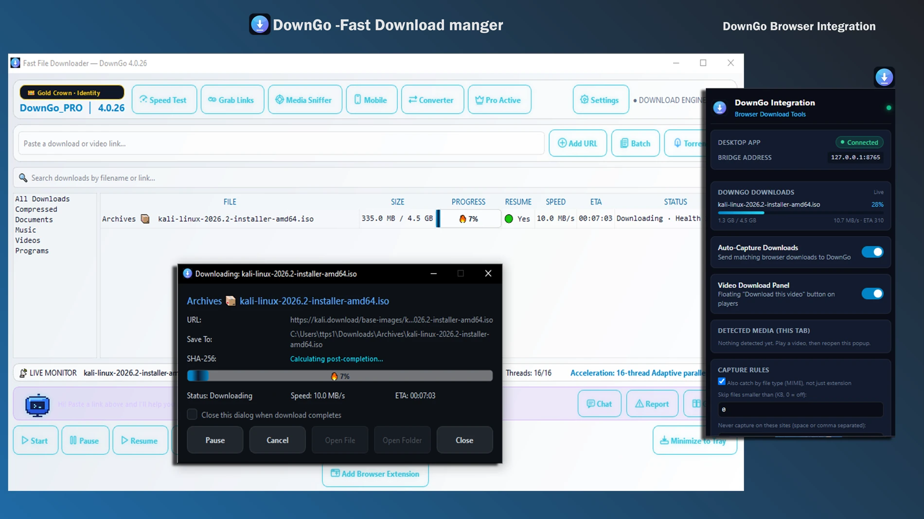This screenshot has height=519, width=924.
Task: Pause download in the dialog
Action: point(215,440)
